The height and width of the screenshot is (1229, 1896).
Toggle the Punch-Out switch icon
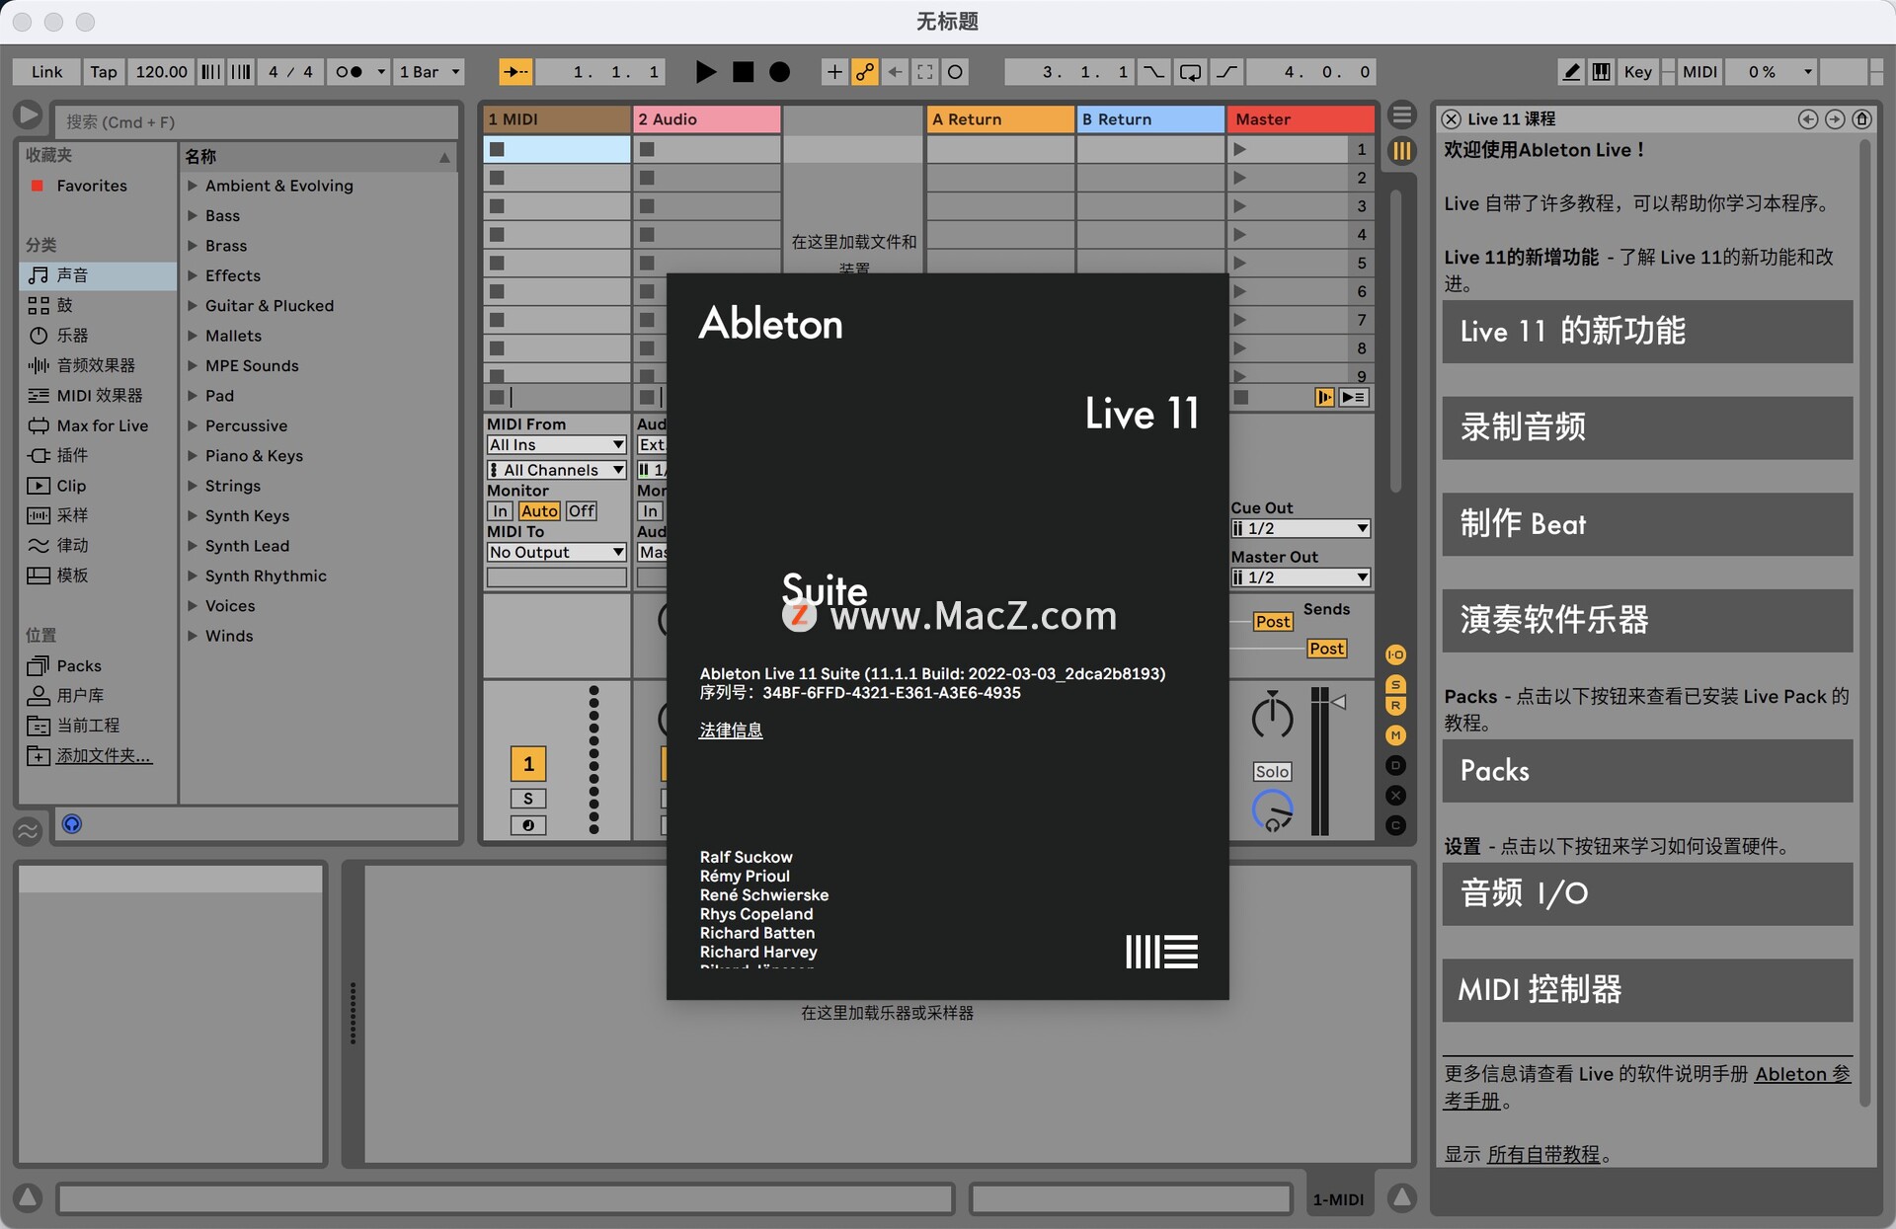(1226, 72)
